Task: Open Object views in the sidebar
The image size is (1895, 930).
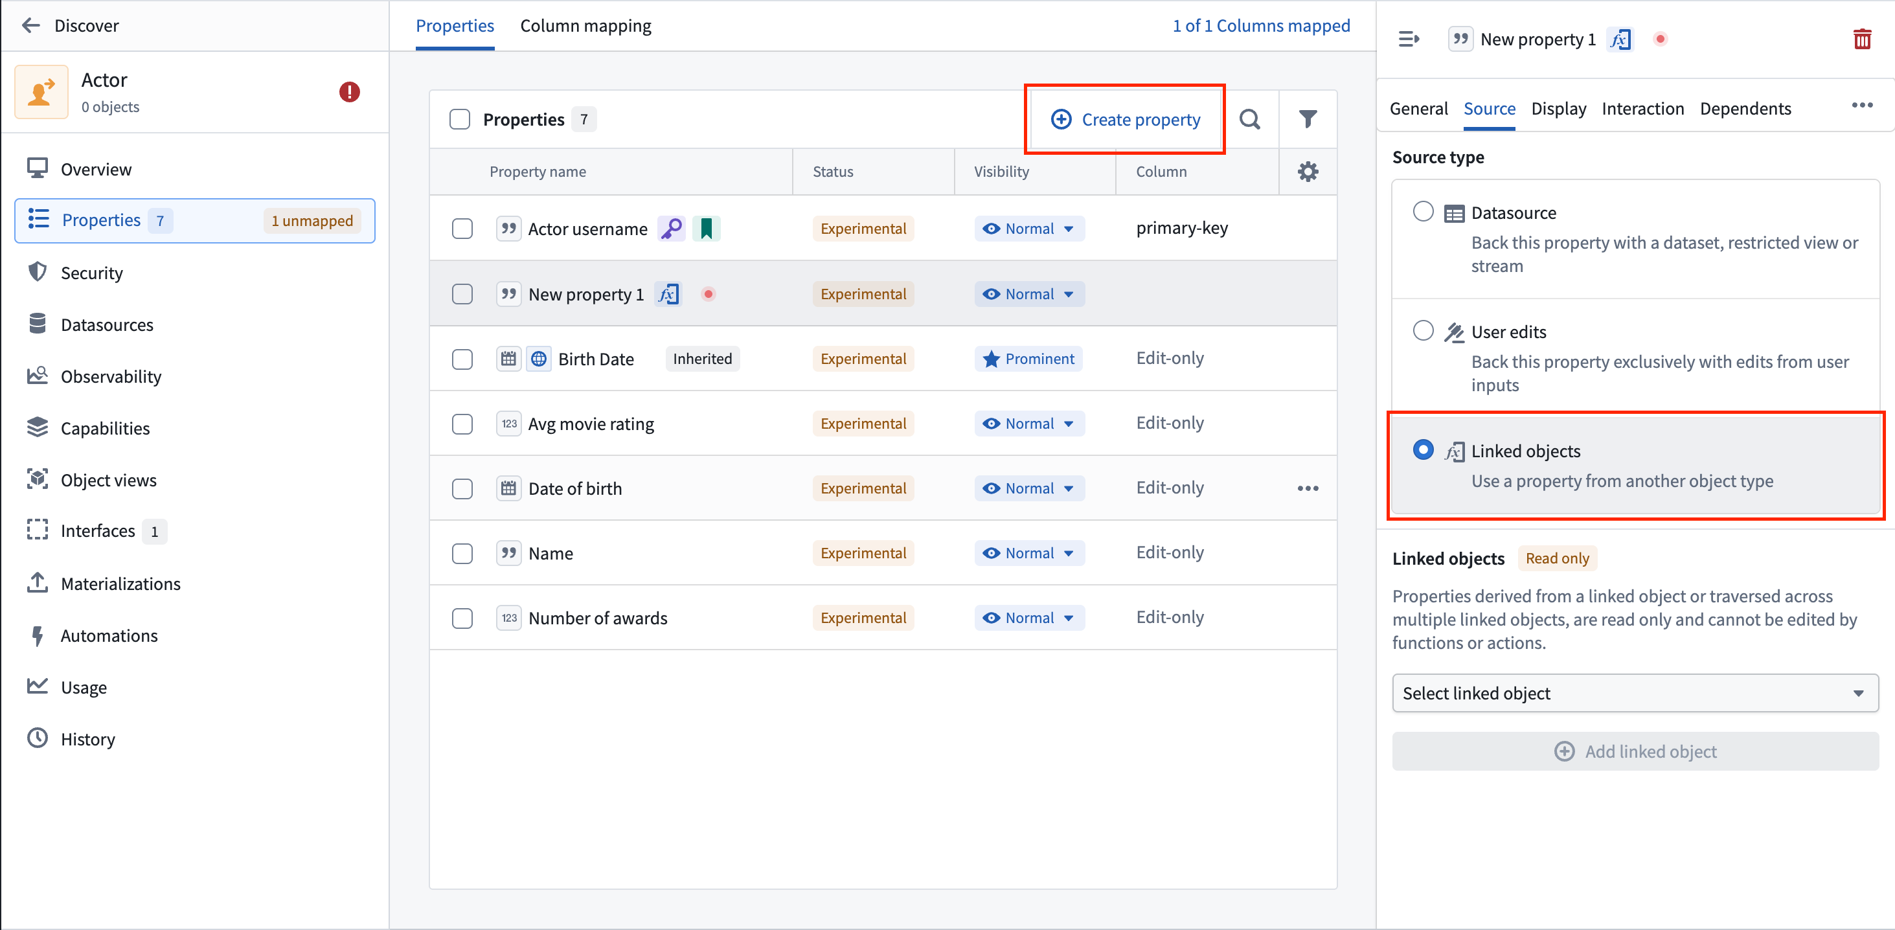Action: (108, 480)
